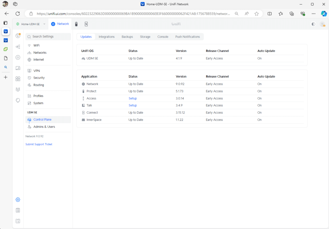Switch to the Push Notifications tab
Image resolution: width=329 pixels, height=229 pixels.
(188, 37)
